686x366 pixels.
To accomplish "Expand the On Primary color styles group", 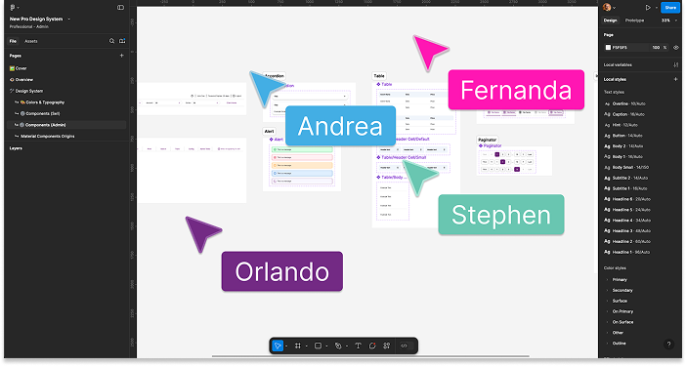I will tap(622, 311).
